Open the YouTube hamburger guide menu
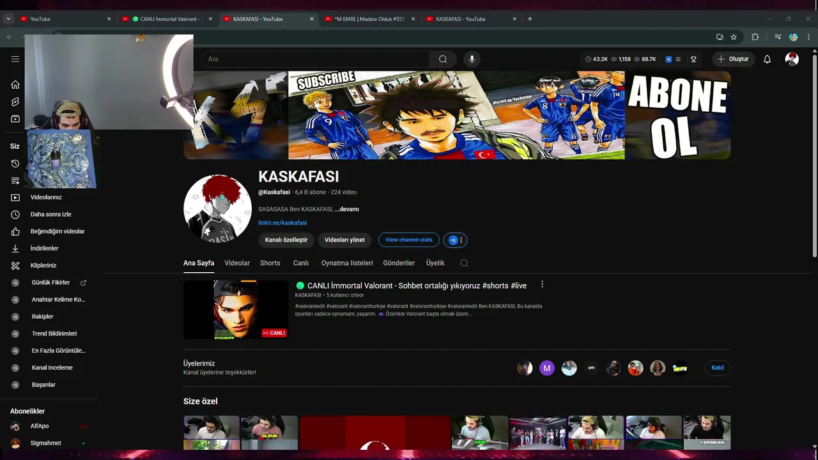This screenshot has width=818, height=460. (15, 59)
